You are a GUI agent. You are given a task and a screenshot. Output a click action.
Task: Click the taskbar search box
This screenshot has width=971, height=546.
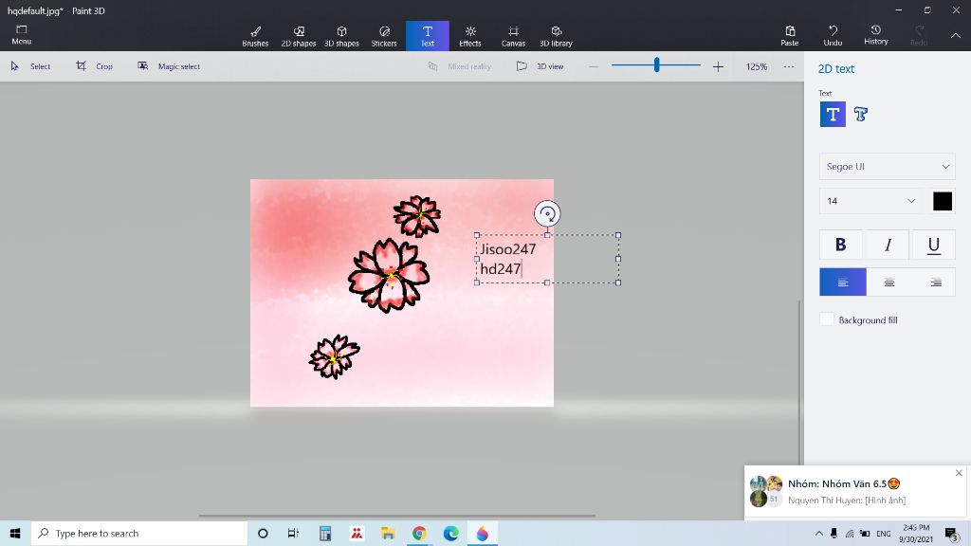tap(139, 533)
